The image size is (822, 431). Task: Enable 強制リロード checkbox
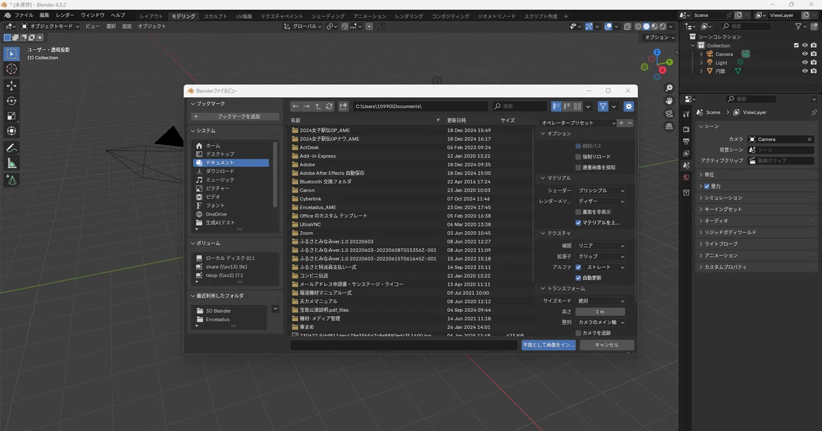578,157
